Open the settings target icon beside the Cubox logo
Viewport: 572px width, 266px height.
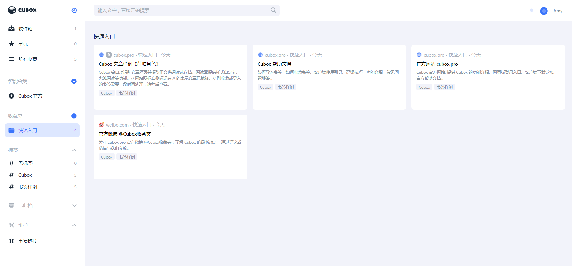[74, 10]
